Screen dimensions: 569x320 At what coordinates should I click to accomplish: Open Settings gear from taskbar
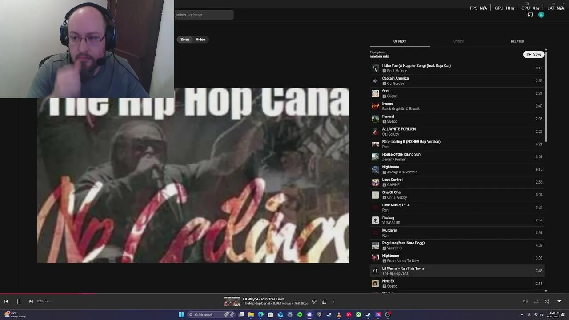click(x=290, y=315)
